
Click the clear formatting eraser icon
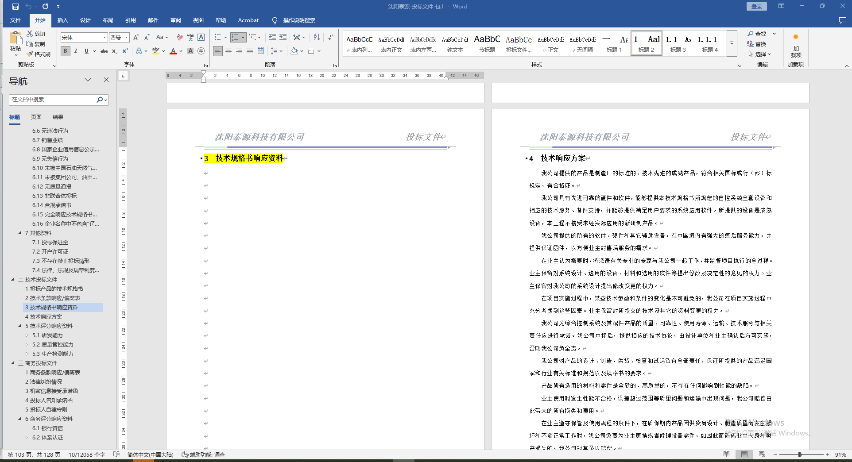pyautogui.click(x=179, y=37)
